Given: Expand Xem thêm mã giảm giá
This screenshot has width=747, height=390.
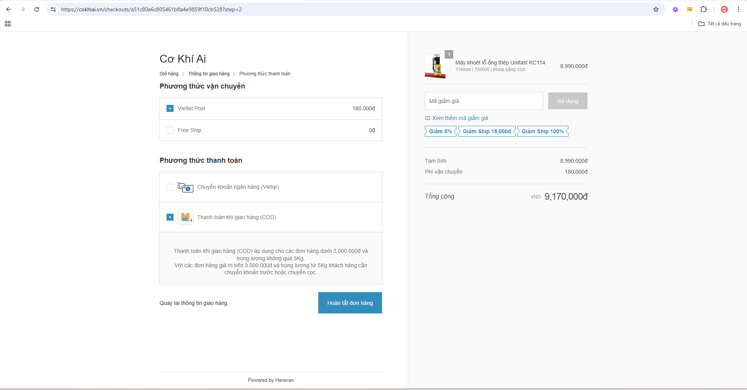Looking at the screenshot, I should tap(460, 118).
